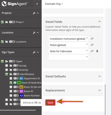This screenshot has width=111, height=115.
Task: Toggle the Room ID Multi-Bra checkbox
Action: pyautogui.click(x=11, y=83)
